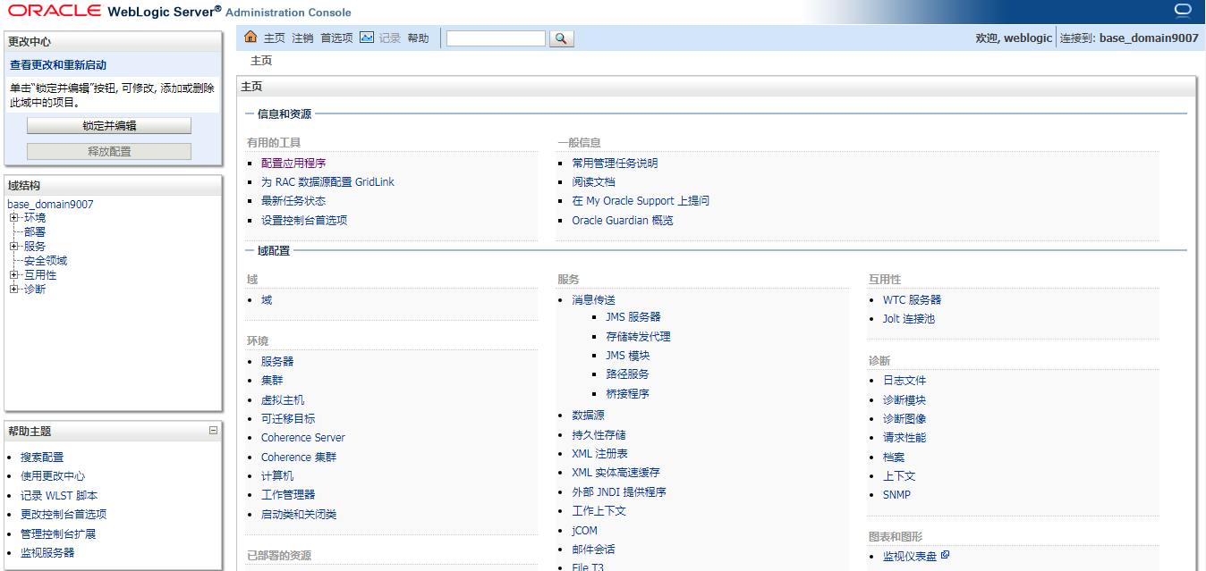This screenshot has width=1206, height=571.
Task: Open 外部 JNDI 提供程序 link
Action: click(619, 492)
